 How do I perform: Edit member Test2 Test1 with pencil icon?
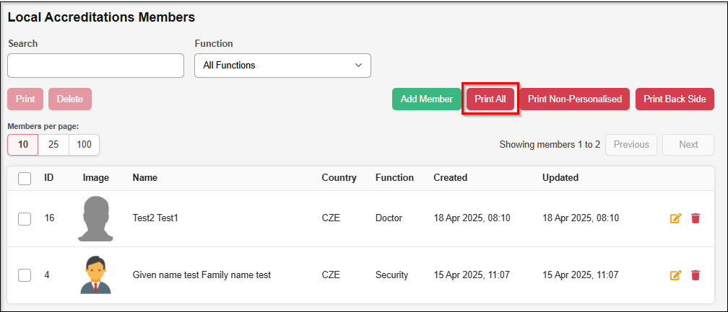click(675, 218)
